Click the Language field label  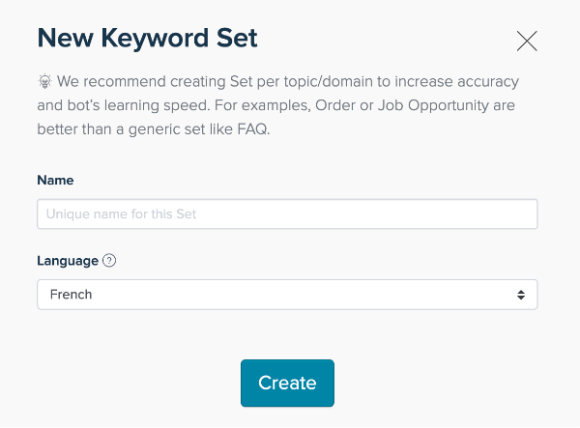point(68,261)
